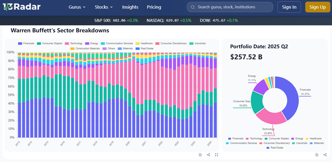Image resolution: width=332 pixels, height=162 pixels.
Task: Open the Gurus dropdown menu
Action: tap(77, 7)
